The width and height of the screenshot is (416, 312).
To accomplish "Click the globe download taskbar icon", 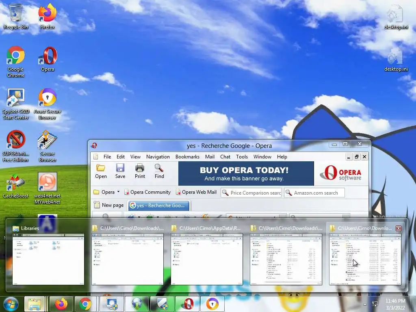I will (137, 304).
